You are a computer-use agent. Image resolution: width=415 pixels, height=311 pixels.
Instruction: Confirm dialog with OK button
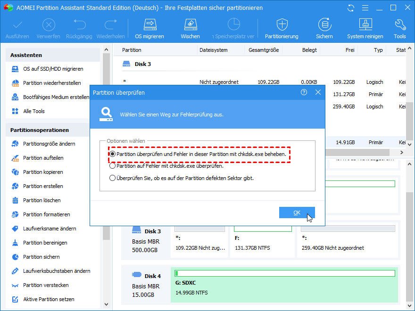click(297, 213)
